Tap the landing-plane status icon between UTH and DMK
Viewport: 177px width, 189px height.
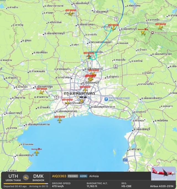pos(26,177)
